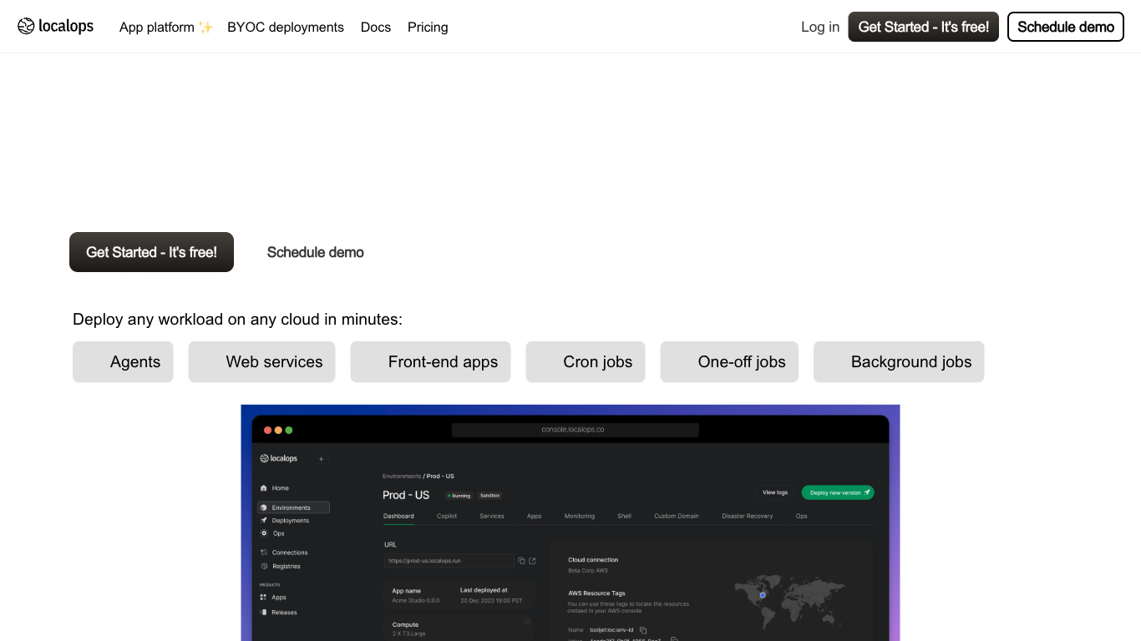Click the 'Acme Studio 0.8.0' app name text
The image size is (1141, 641).
415,600
